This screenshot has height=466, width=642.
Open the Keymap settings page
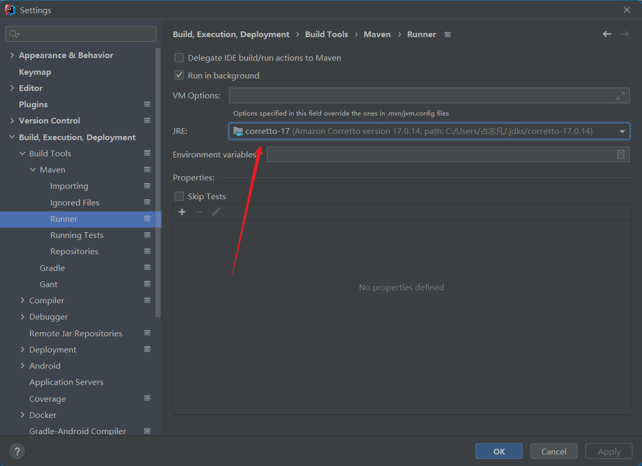(x=35, y=72)
